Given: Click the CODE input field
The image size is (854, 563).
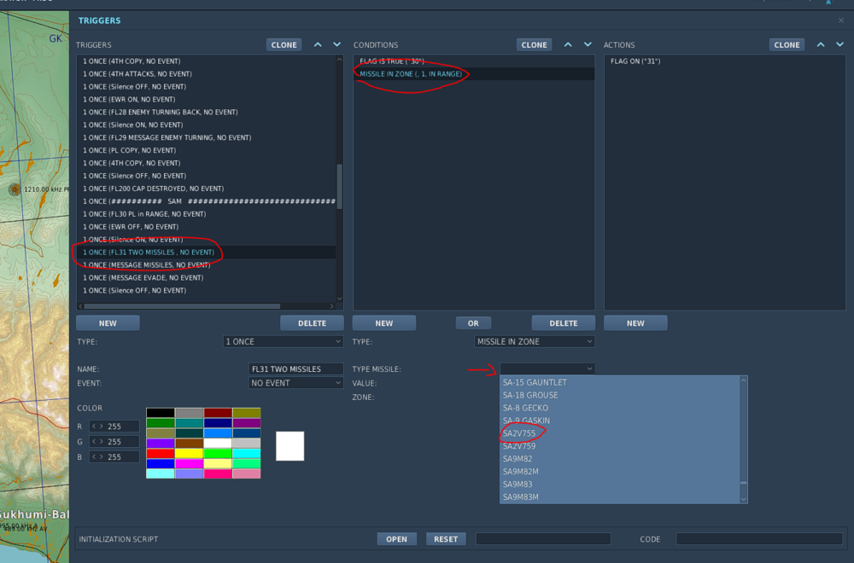Looking at the screenshot, I should [759, 539].
